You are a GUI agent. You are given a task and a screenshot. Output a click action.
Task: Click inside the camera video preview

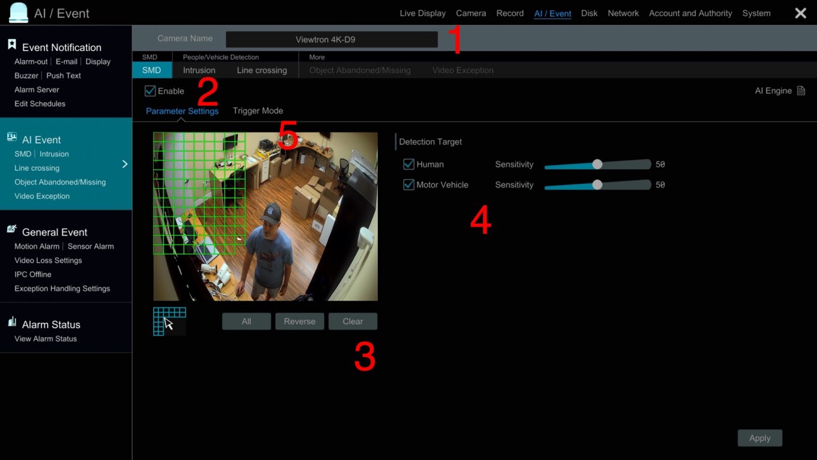(266, 216)
